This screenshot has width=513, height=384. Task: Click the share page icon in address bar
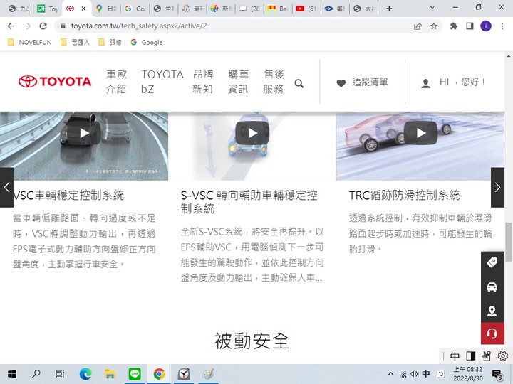418,26
